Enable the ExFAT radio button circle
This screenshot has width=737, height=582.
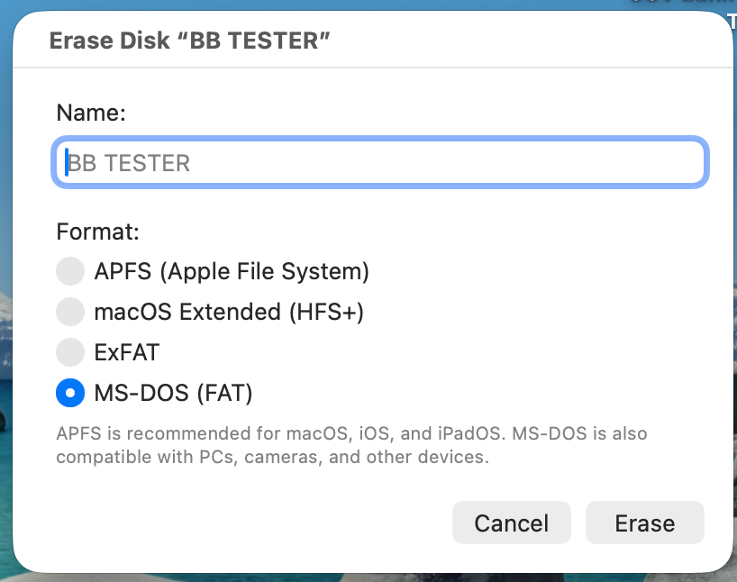(70, 352)
